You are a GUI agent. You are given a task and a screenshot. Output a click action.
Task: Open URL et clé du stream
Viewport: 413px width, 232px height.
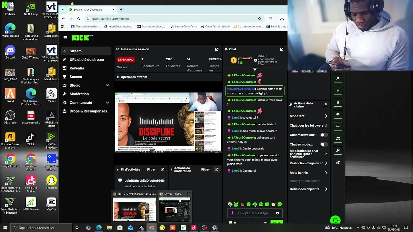86,60
